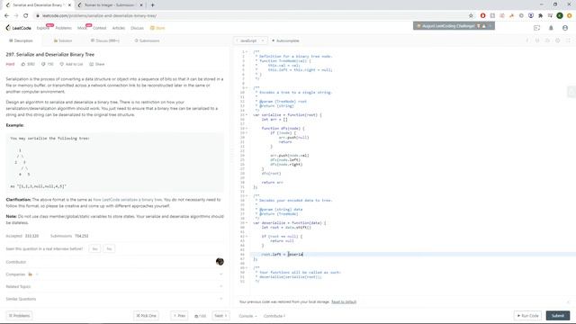Click the thumbs-up like icon
Image resolution: width=576 pixels, height=324 pixels.
23,64
